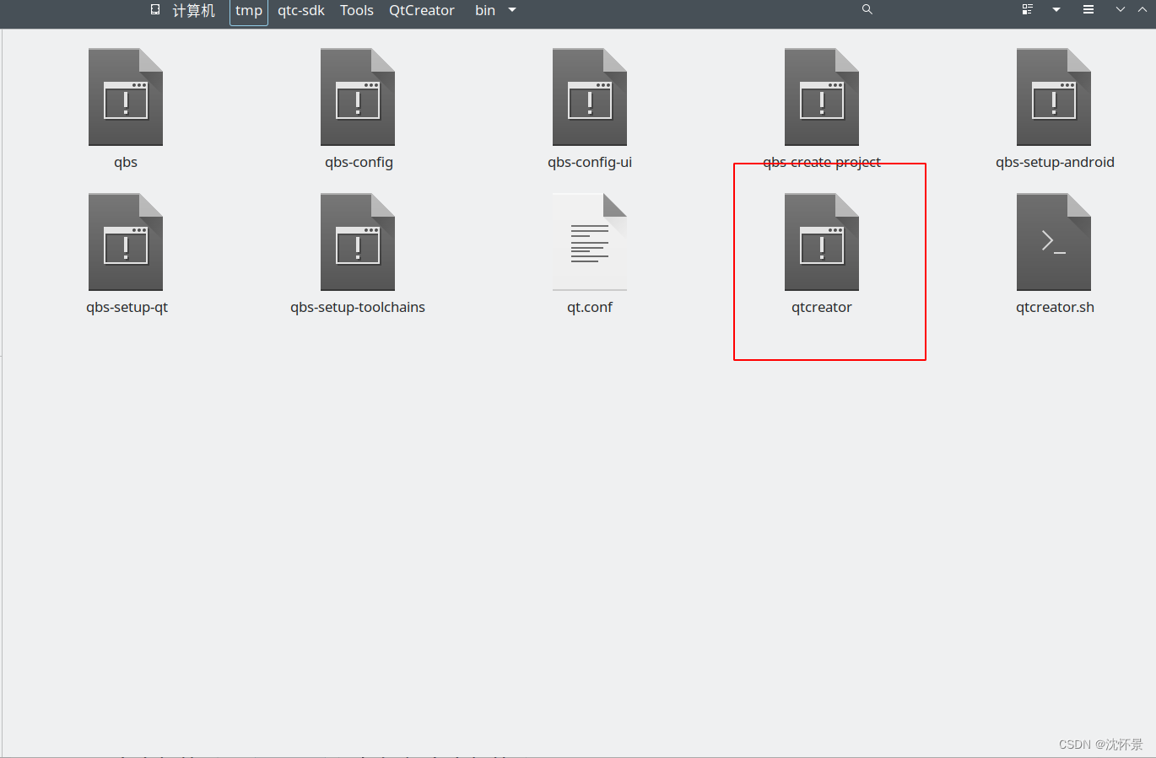This screenshot has height=758, width=1156.
Task: Select the qbs-config file icon
Action: click(358, 97)
